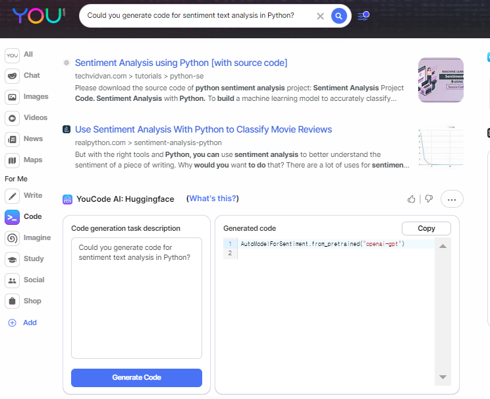
Task: Click the Generate Code button
Action: tap(136, 378)
